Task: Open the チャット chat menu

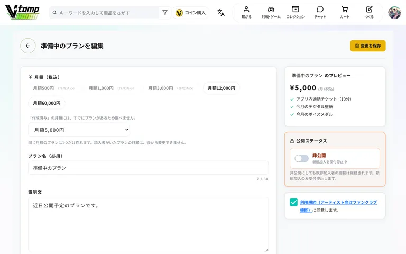Action: (320, 12)
